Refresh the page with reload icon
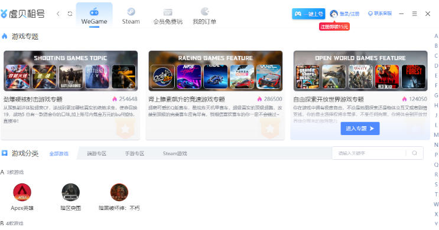 click(70, 14)
